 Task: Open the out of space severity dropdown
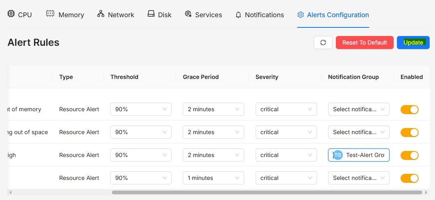point(286,132)
